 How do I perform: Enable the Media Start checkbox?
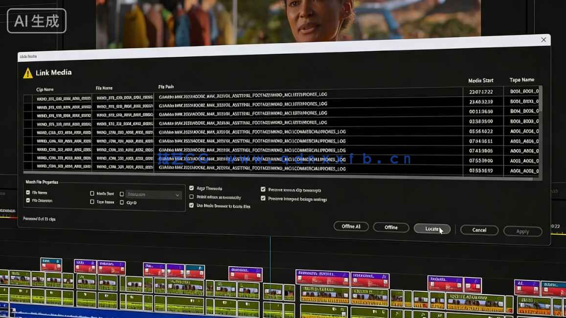[92, 194]
